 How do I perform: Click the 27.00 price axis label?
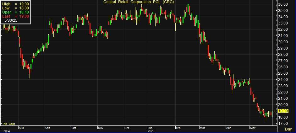click(282, 61)
